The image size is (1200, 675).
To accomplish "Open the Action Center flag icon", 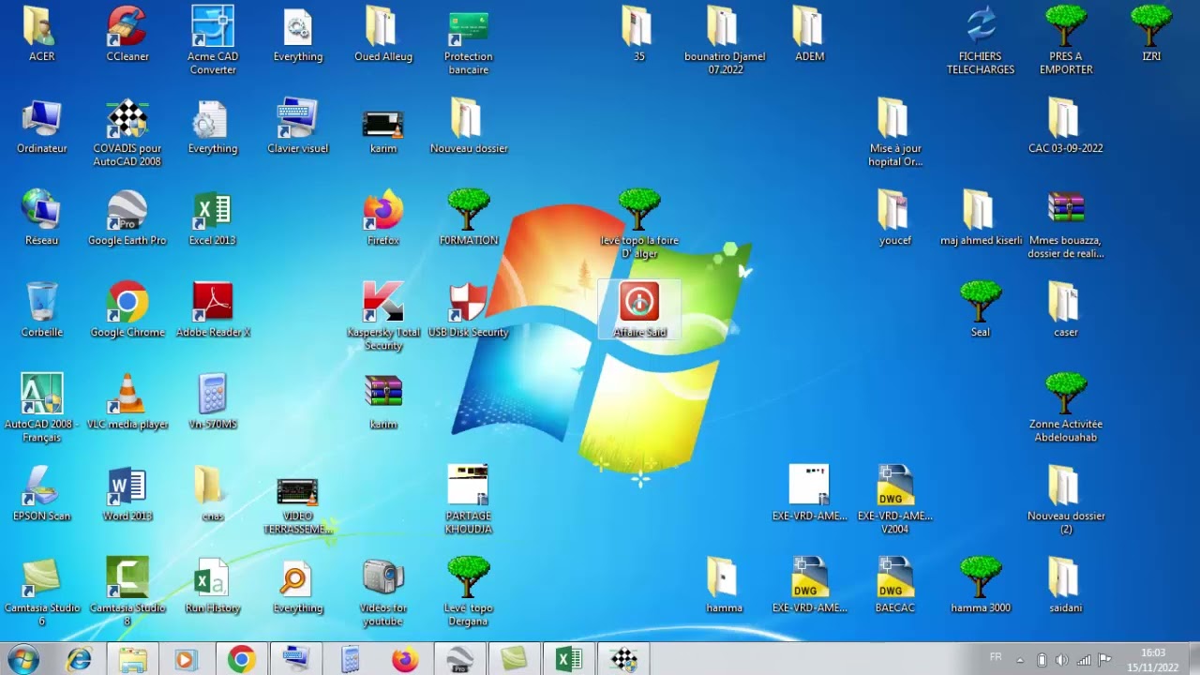I will point(1104,660).
